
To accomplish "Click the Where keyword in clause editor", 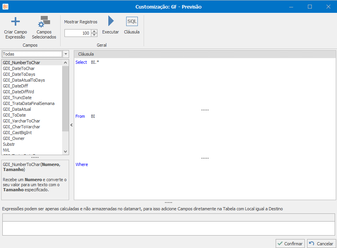I will pyautogui.click(x=82, y=164).
